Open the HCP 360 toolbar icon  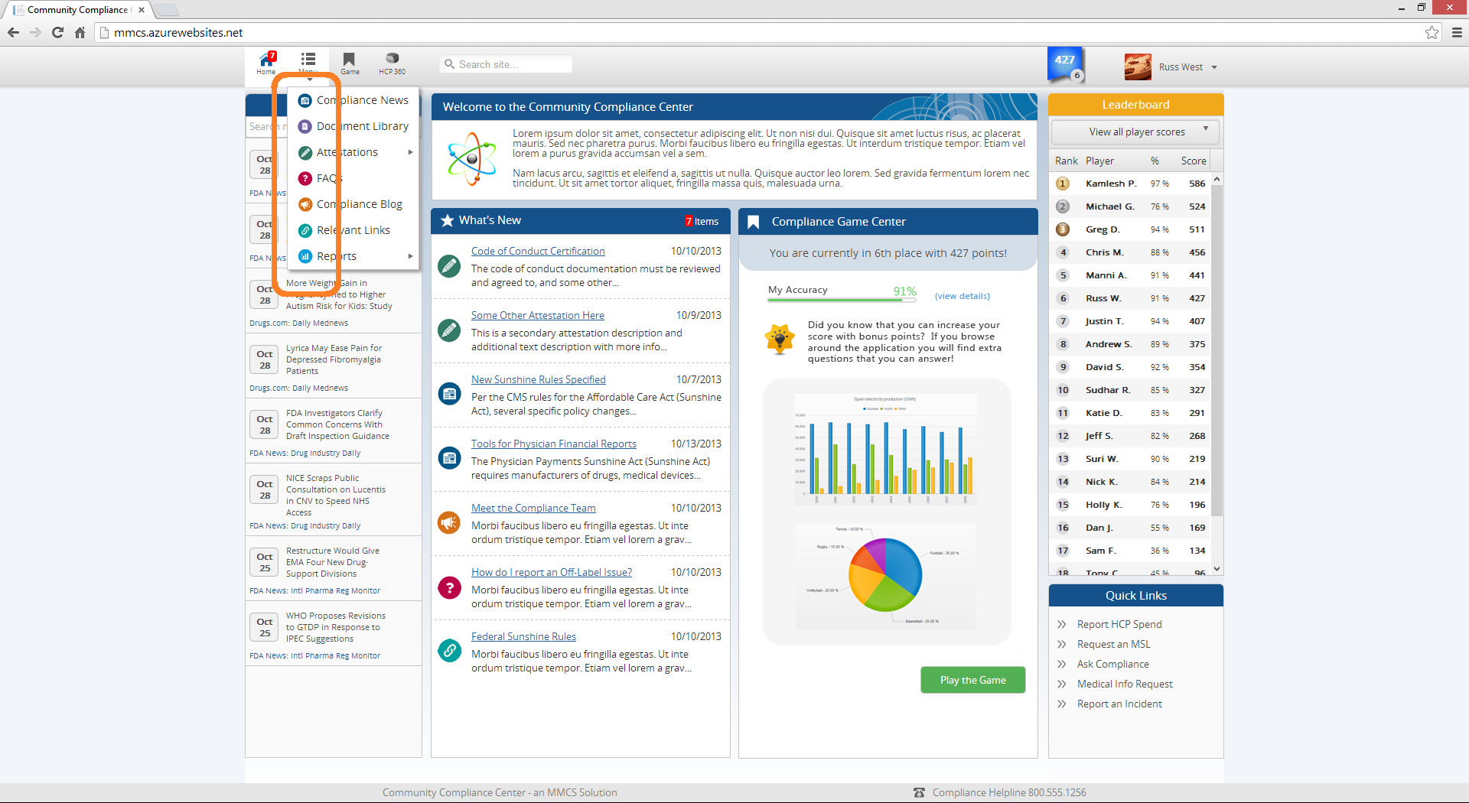pyautogui.click(x=392, y=63)
